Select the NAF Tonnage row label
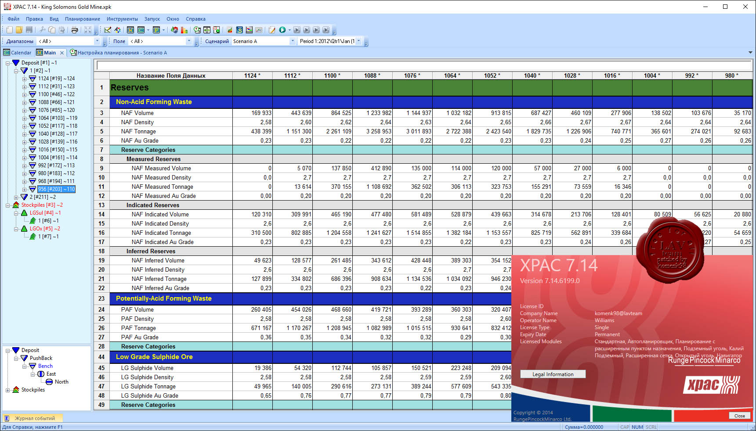Viewport: 756px width, 431px height. tap(138, 131)
